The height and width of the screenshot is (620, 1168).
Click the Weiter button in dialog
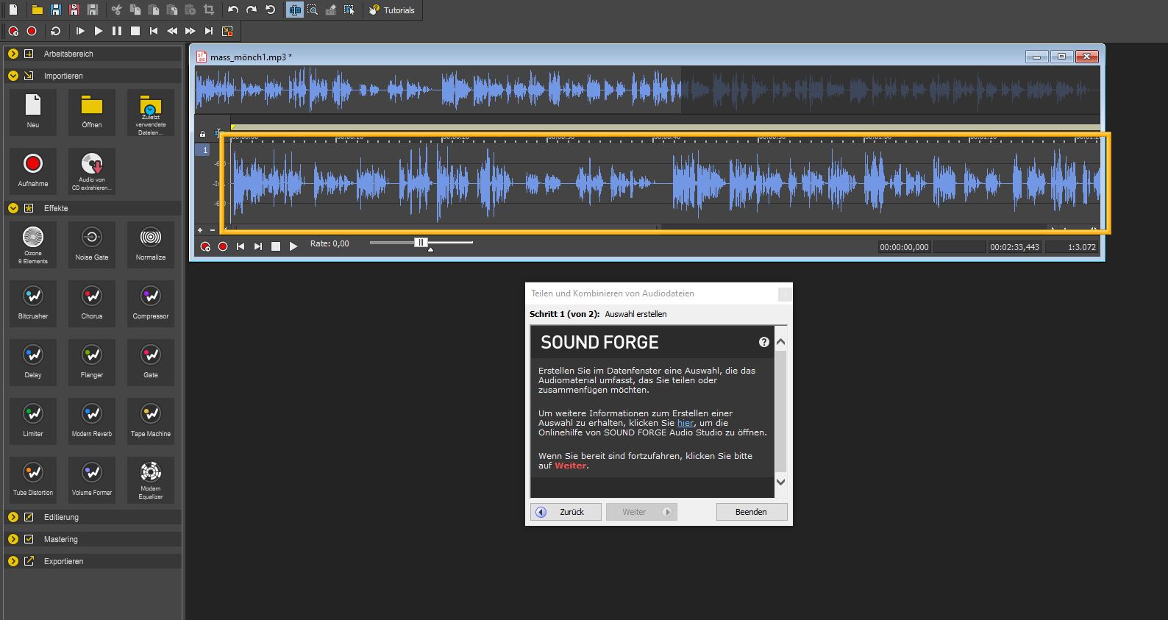(x=641, y=512)
